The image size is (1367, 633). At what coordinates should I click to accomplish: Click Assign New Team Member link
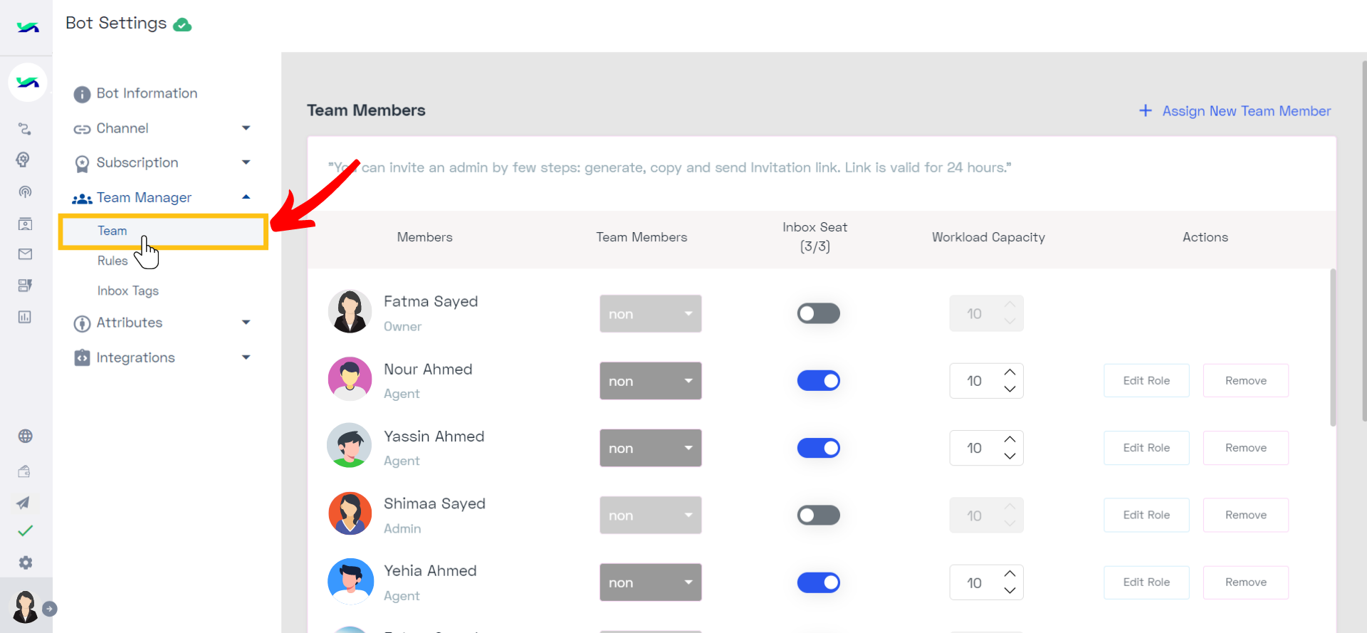(x=1246, y=111)
